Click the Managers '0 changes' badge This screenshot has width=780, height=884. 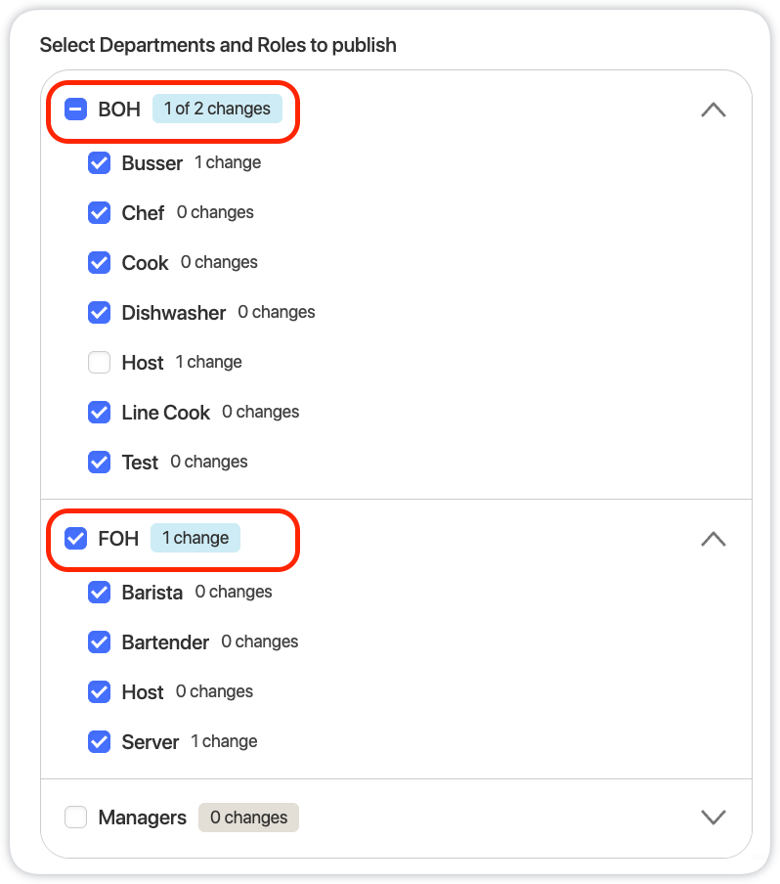248,818
